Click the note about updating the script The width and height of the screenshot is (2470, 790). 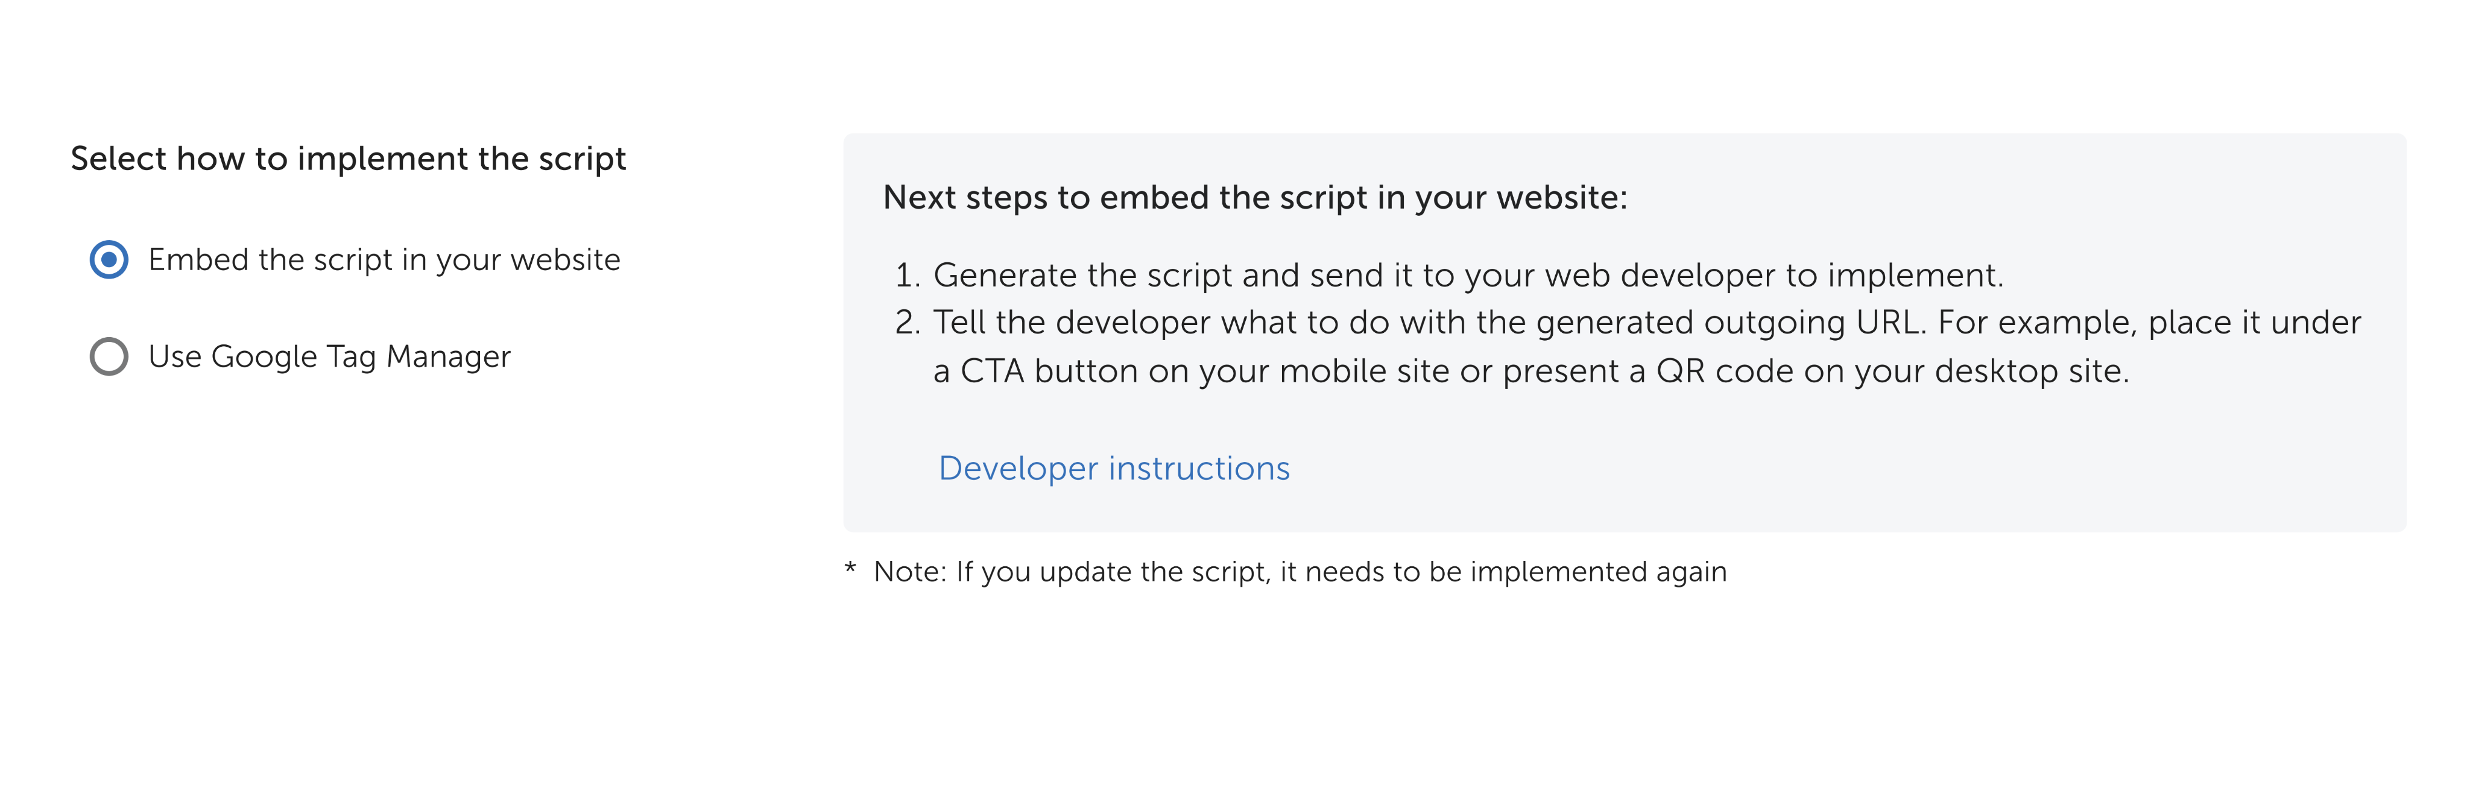pos(1300,572)
